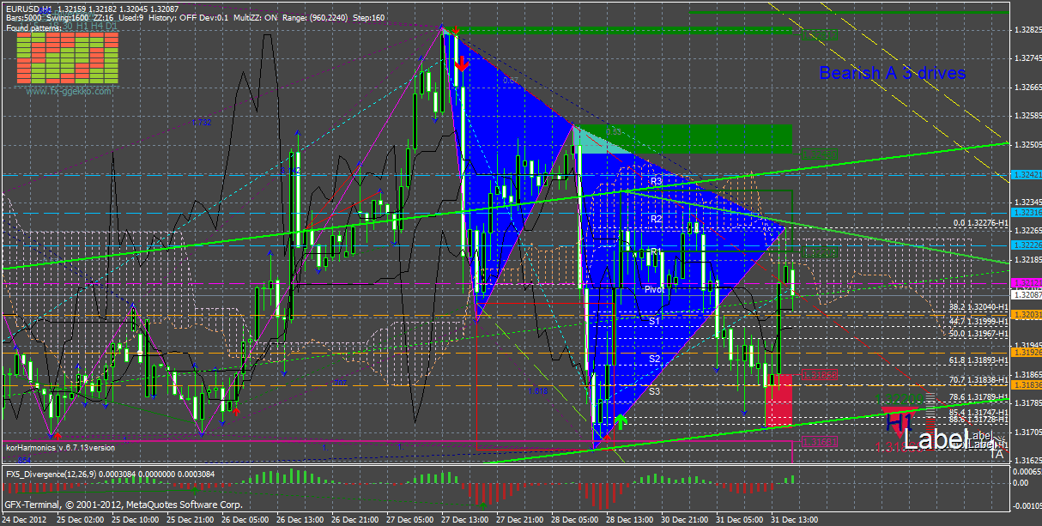Open the www.fx-ggekko.com link
Viewport: 1042px width, 526px height.
pyautogui.click(x=69, y=91)
